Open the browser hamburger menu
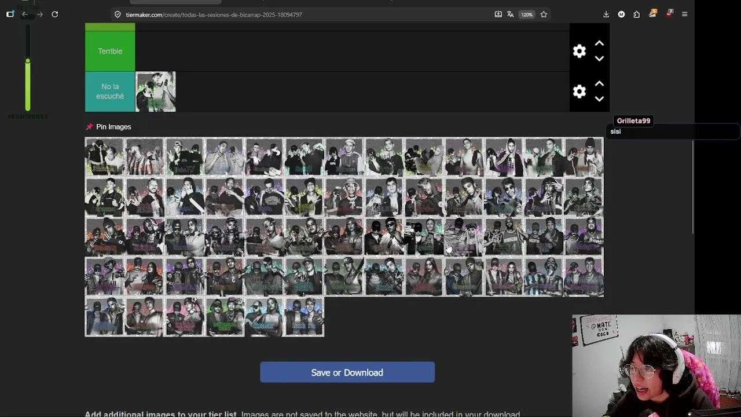Screen dimensions: 741x417 [684, 14]
